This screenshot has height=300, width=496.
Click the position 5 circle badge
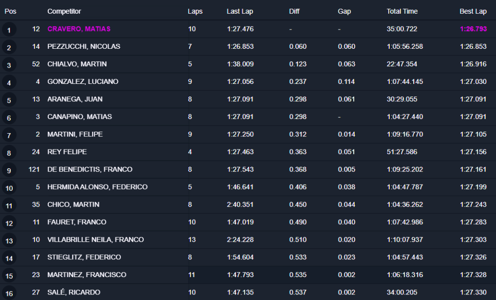(x=9, y=100)
